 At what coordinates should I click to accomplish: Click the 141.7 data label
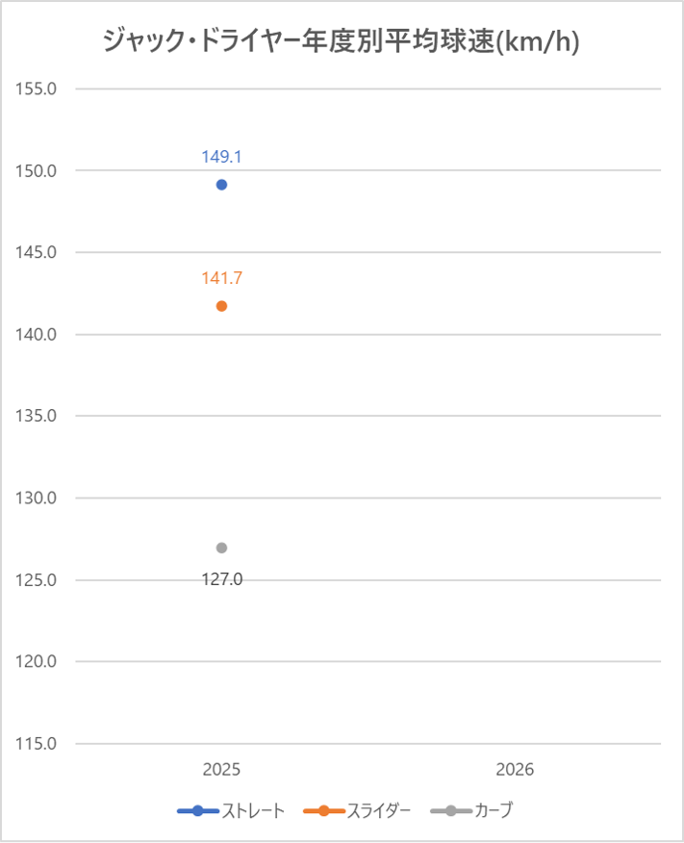coord(221,278)
